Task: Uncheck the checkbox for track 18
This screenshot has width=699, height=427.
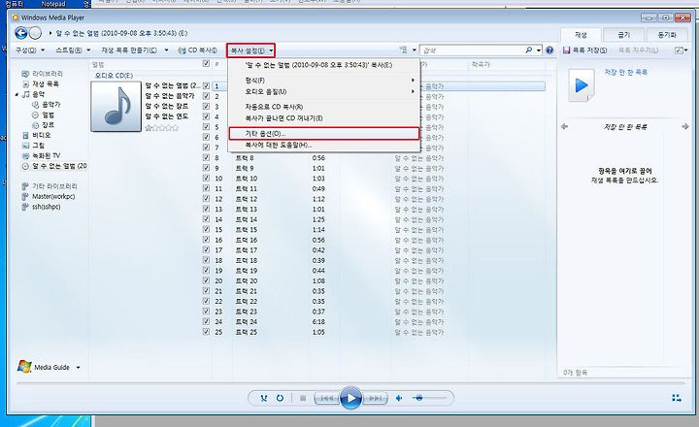Action: click(206, 260)
